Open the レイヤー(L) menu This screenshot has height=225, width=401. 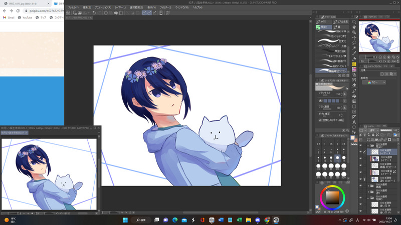pyautogui.click(x=120, y=7)
